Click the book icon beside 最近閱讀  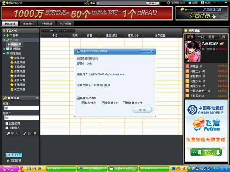(x=8, y=49)
